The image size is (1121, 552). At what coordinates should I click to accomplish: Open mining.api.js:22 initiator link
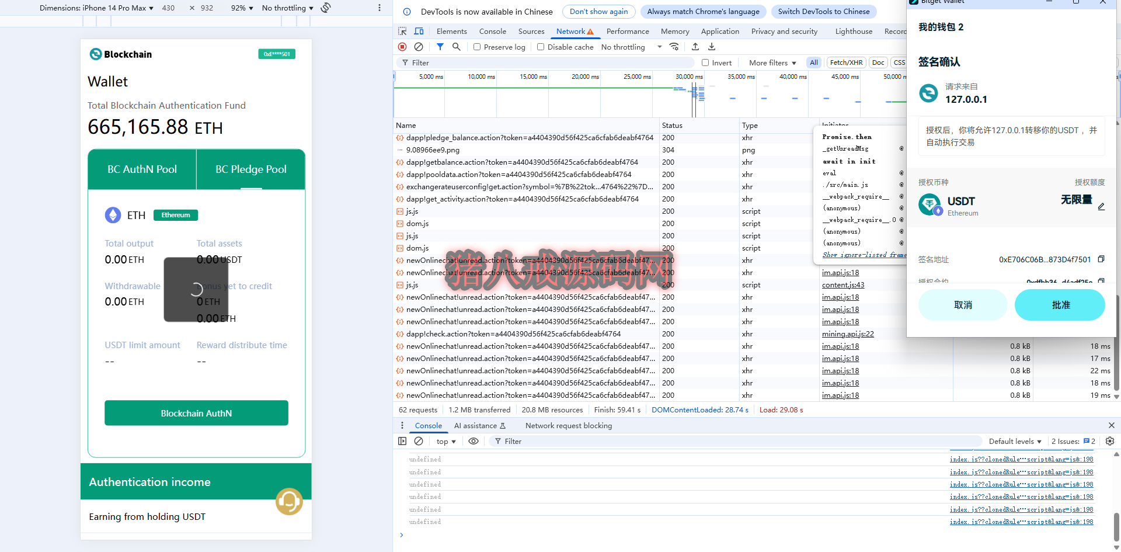pyautogui.click(x=848, y=334)
